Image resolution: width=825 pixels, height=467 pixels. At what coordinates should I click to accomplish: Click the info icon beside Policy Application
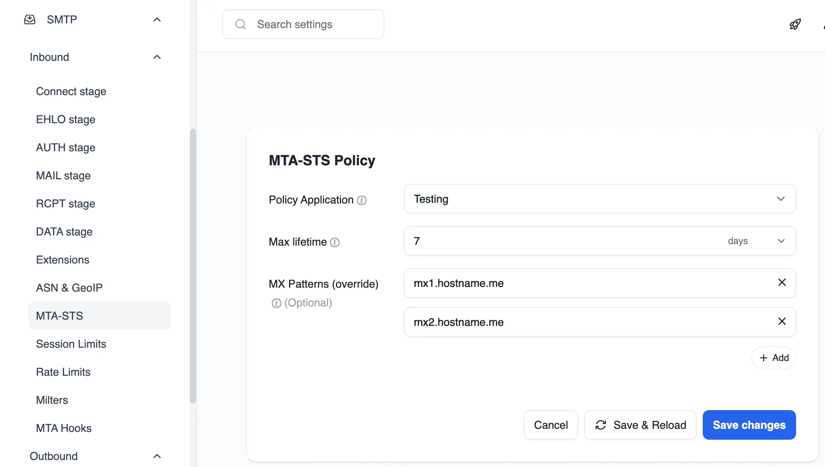(362, 200)
